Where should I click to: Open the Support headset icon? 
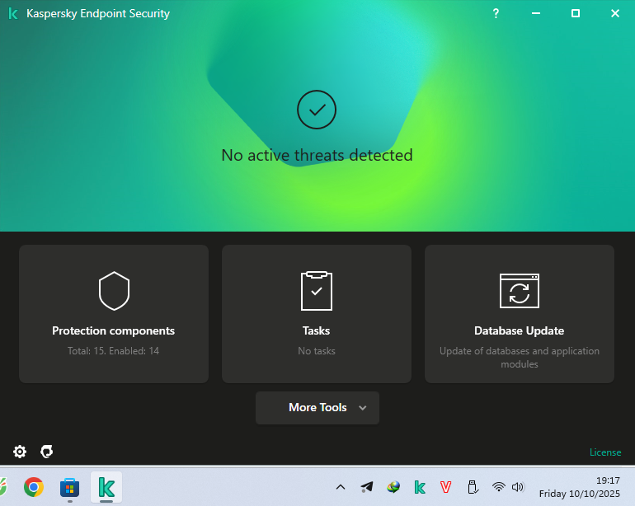click(x=46, y=452)
